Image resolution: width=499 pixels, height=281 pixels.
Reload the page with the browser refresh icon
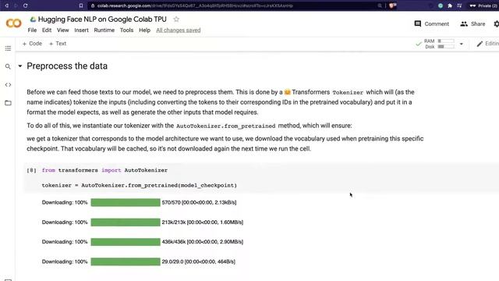pyautogui.click(x=26, y=5)
